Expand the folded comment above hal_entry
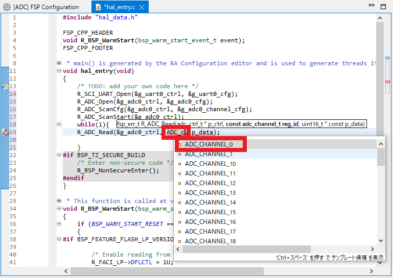 pos(59,63)
